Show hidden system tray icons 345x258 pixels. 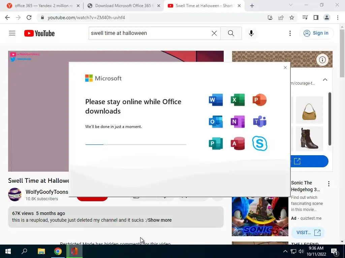[x=285, y=251]
